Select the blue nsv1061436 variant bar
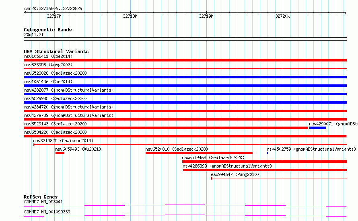 tap(185, 86)
